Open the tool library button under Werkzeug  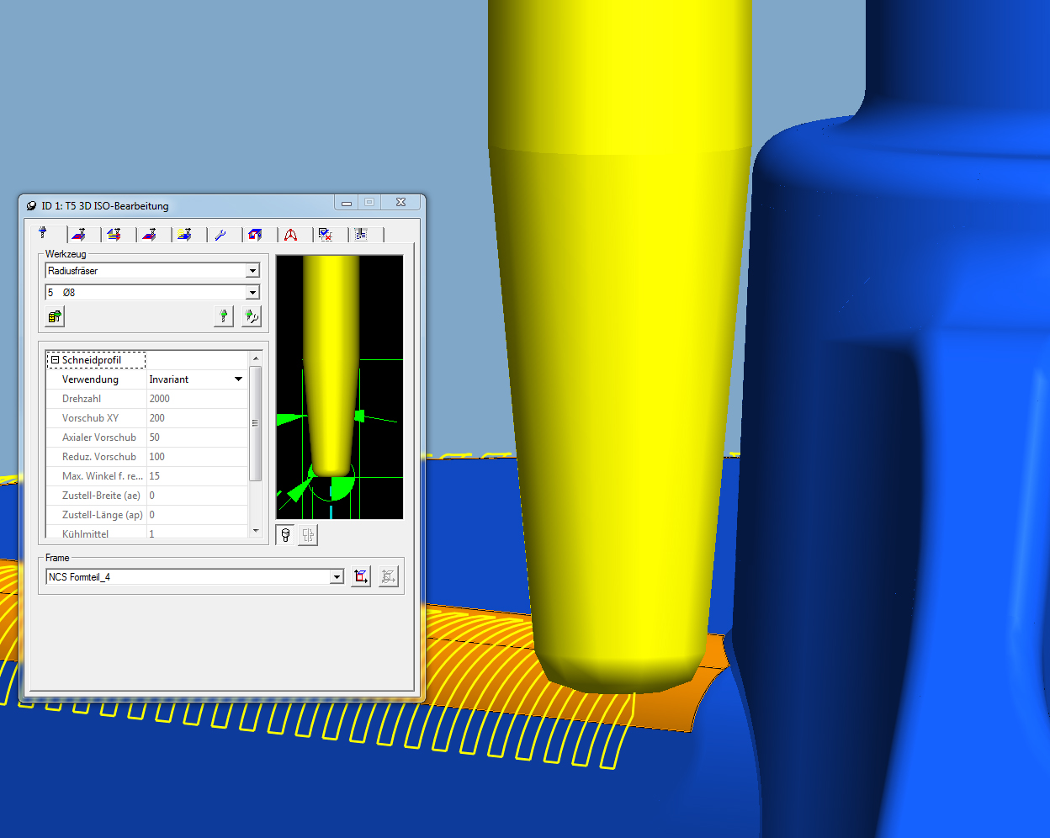[x=55, y=316]
